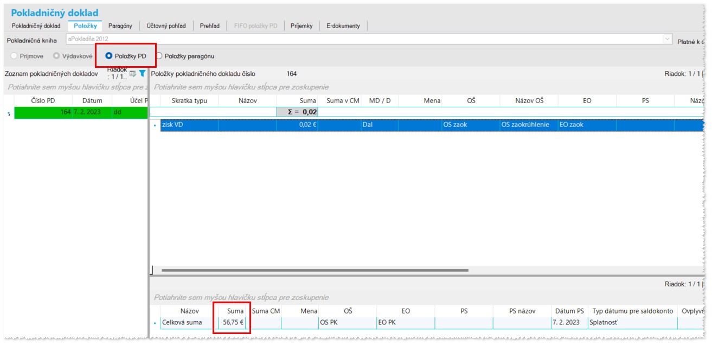Click the Typ dátumu pre saldokonto header
The width and height of the screenshot is (712, 346).
coord(633,311)
